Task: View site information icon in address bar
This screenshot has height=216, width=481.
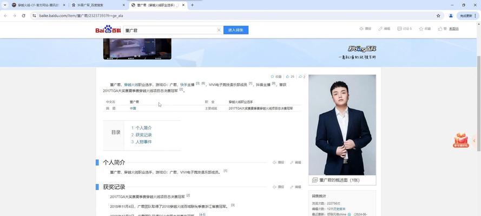Action: coord(34,16)
